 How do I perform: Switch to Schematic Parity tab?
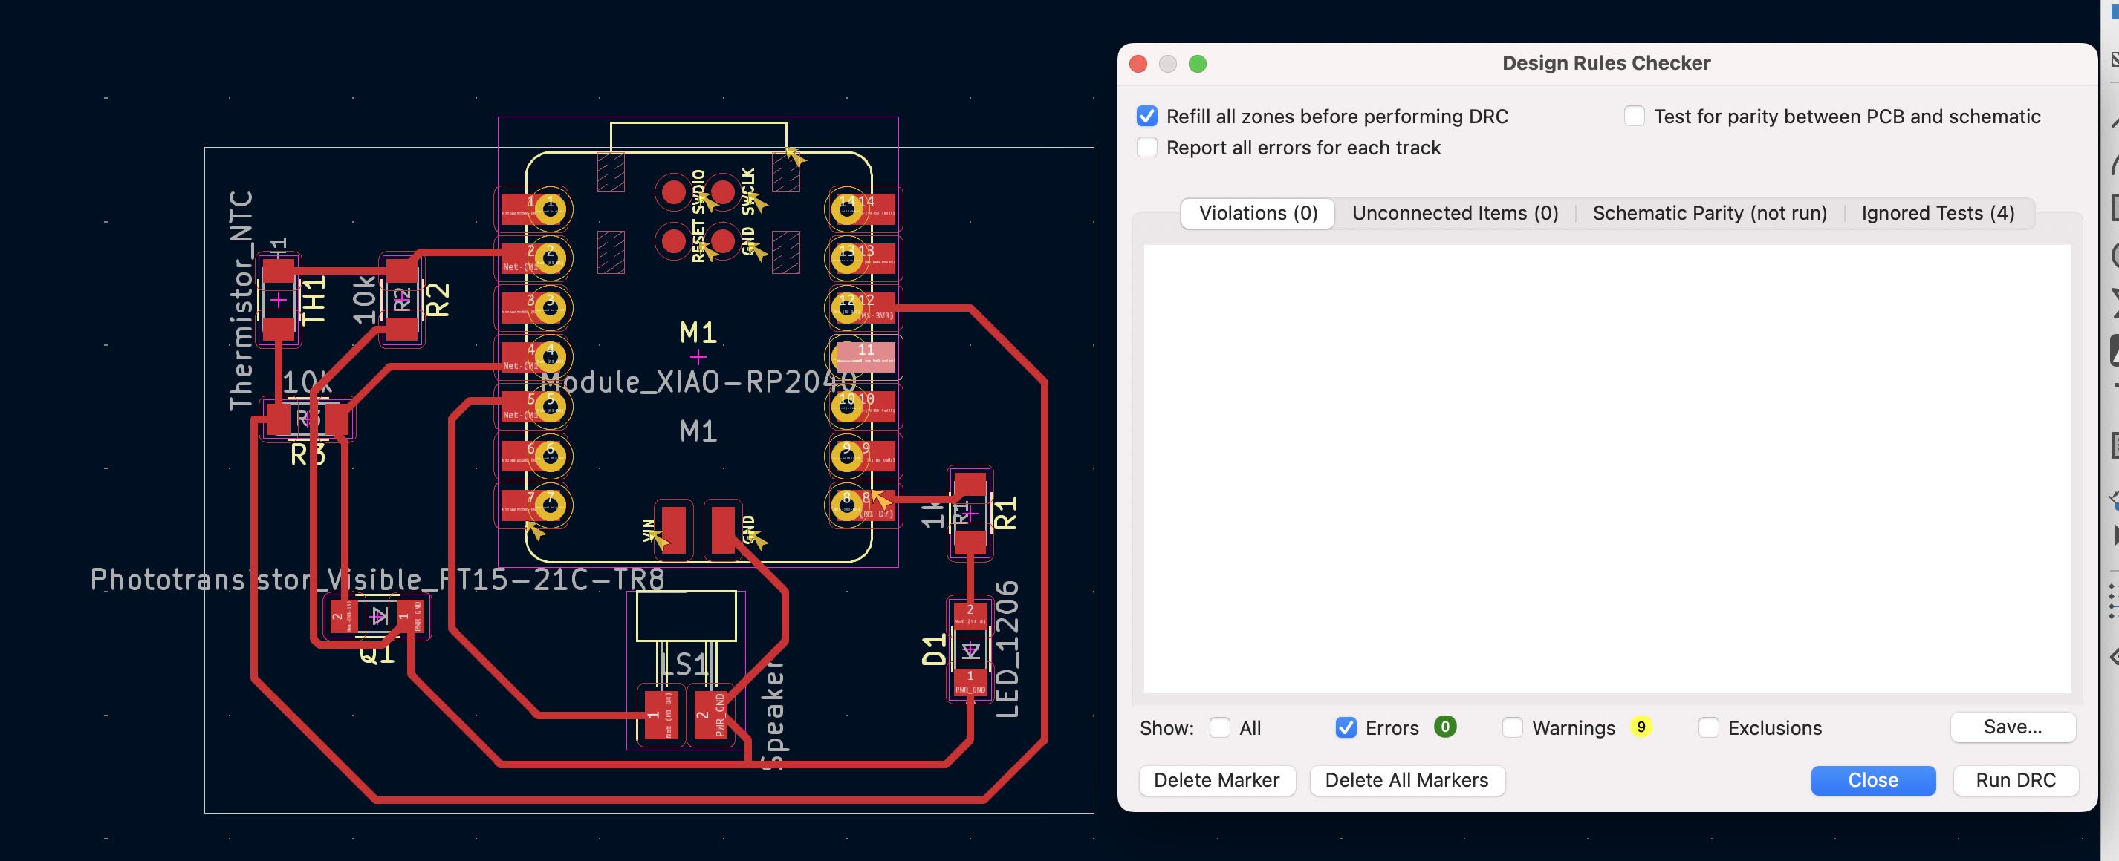click(1710, 214)
